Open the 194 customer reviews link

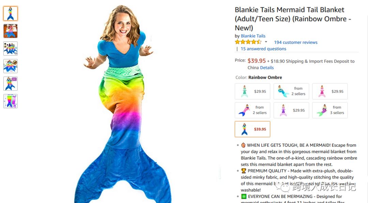click(295, 42)
